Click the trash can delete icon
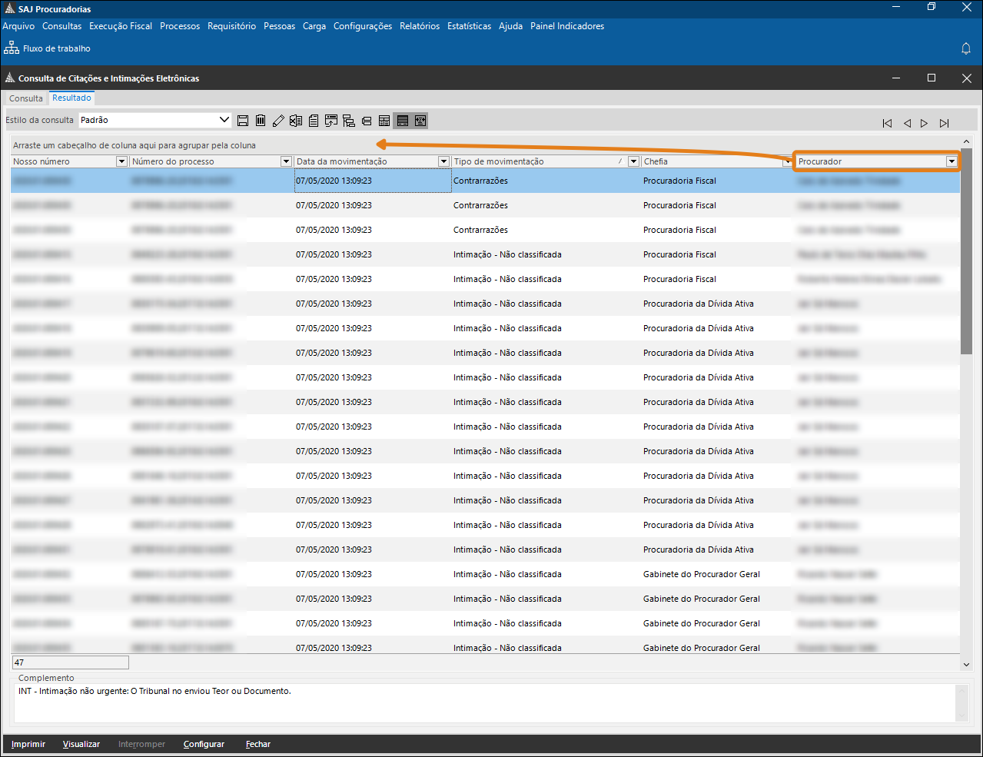983x757 pixels. click(261, 121)
